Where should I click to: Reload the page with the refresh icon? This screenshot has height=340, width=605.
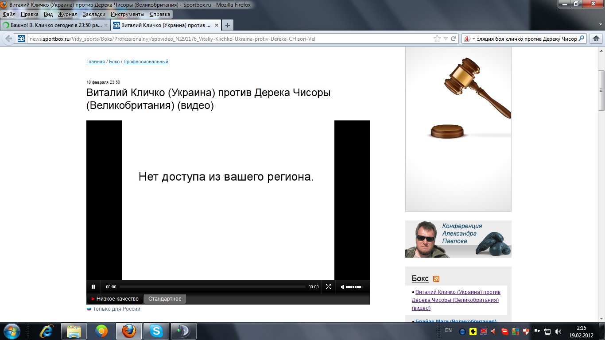[x=454, y=39]
